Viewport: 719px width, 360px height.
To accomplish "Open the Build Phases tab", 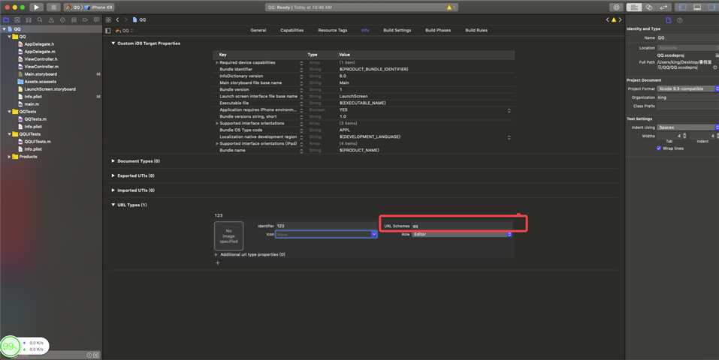I will 438,31.
